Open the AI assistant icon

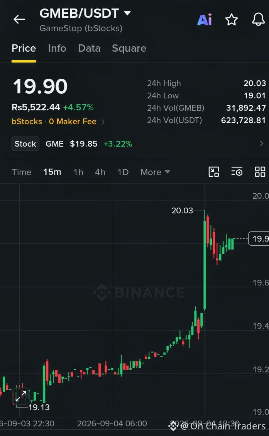point(205,19)
